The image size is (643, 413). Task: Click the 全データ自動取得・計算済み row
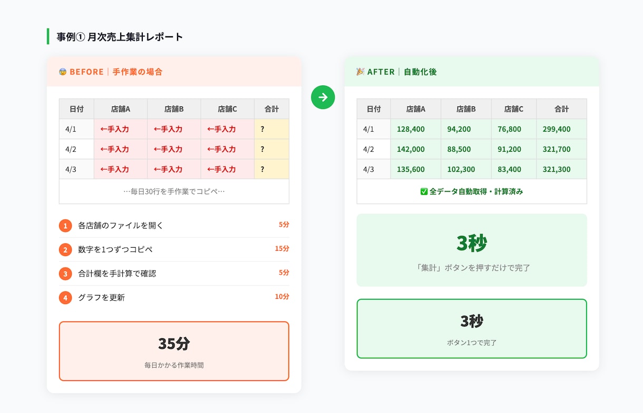pos(472,191)
